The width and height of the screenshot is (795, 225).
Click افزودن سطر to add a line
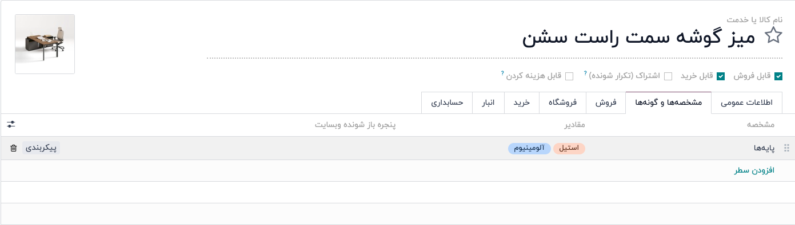pos(754,170)
